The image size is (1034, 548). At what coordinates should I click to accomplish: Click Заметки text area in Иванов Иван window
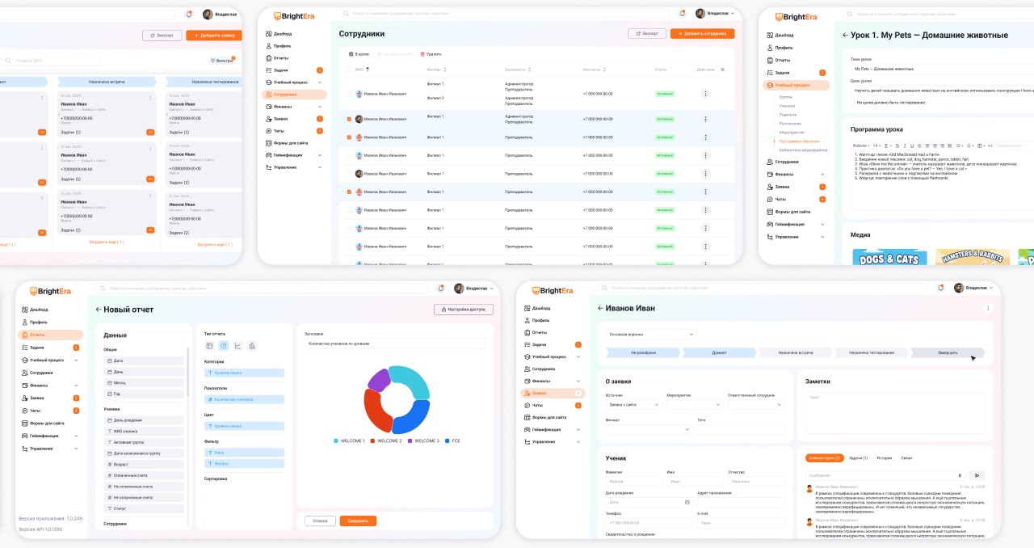tap(895, 413)
